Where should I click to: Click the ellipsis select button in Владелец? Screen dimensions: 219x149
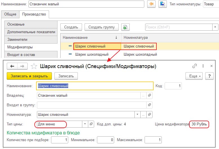(x=143, y=95)
